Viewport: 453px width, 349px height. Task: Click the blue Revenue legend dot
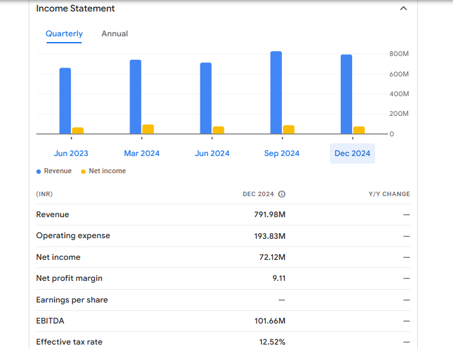pos(39,171)
